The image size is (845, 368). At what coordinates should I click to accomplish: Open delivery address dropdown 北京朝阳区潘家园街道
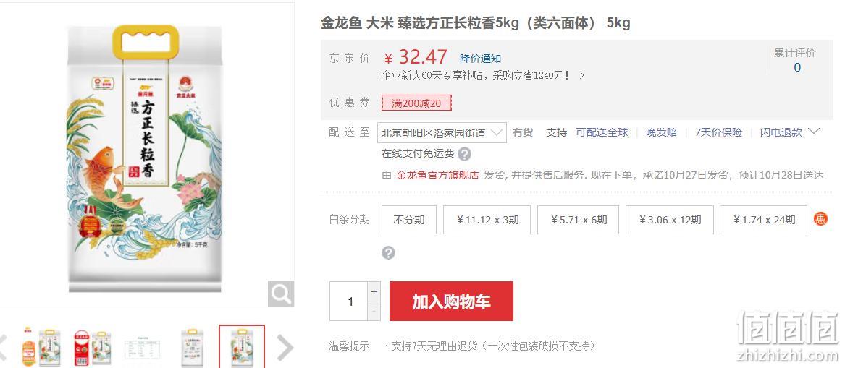[442, 132]
